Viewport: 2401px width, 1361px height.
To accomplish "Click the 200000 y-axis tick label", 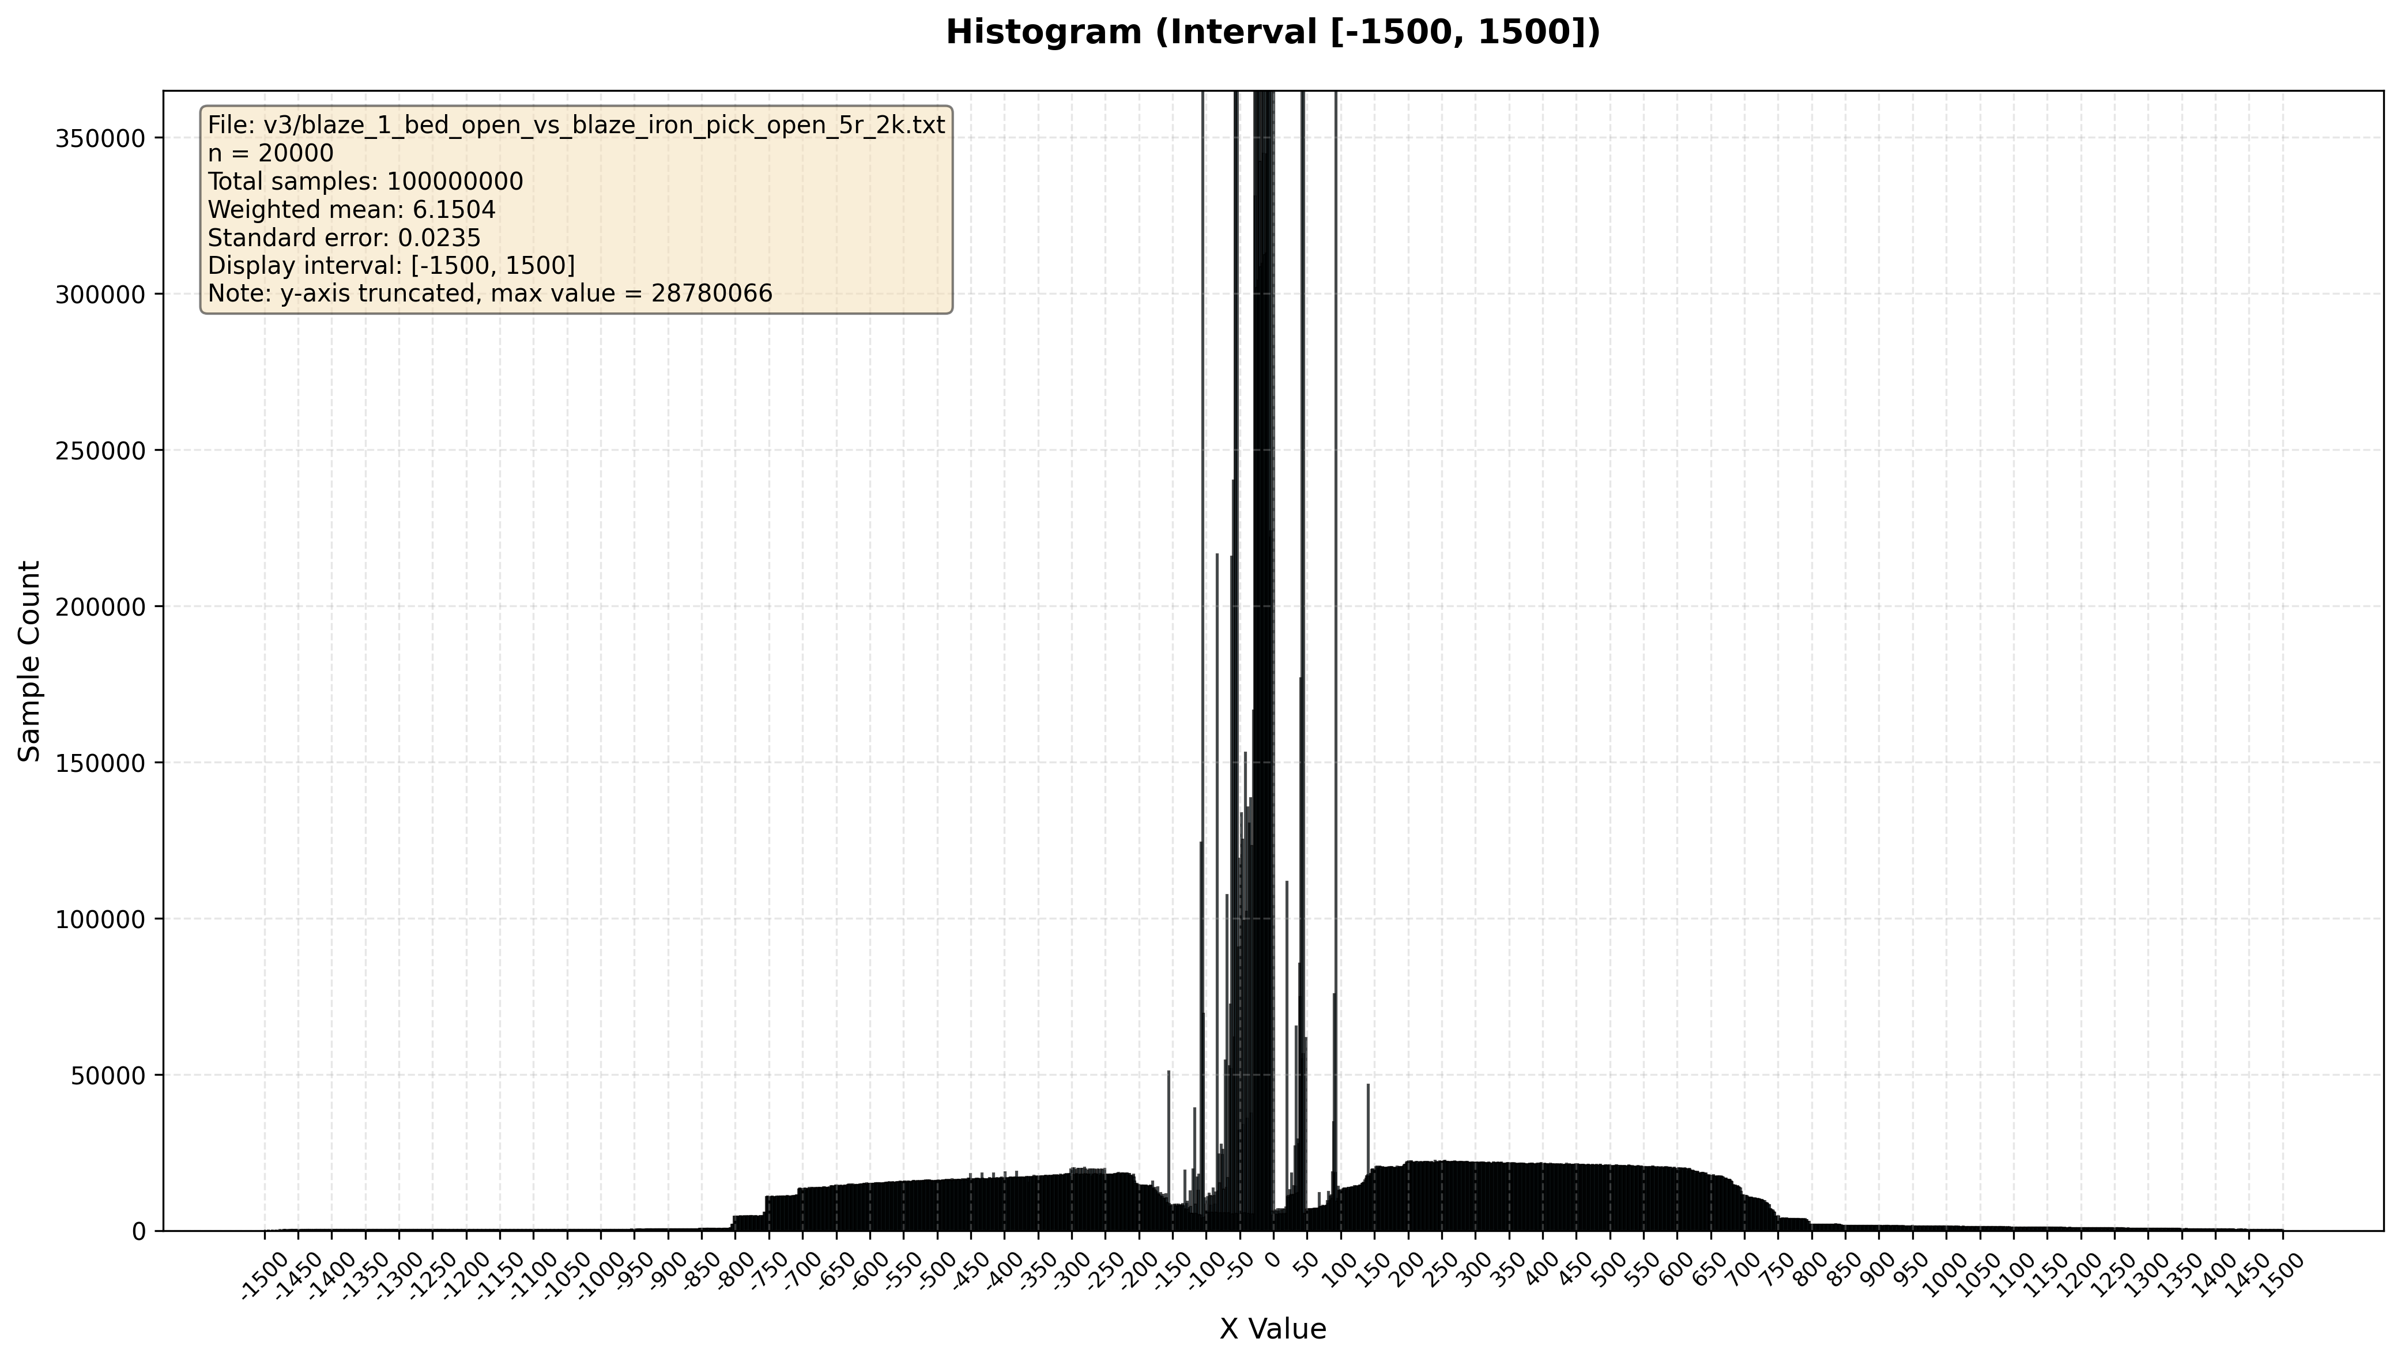I will click(x=101, y=606).
